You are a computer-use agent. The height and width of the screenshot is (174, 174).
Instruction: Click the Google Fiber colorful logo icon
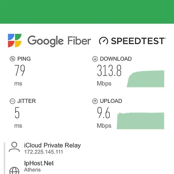click(15, 41)
